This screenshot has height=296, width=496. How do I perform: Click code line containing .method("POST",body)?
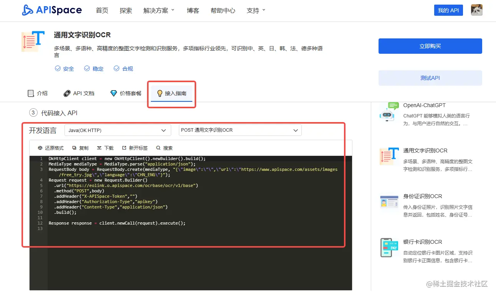pyautogui.click(x=79, y=191)
